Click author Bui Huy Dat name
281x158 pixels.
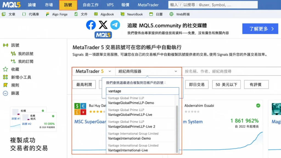97,106
